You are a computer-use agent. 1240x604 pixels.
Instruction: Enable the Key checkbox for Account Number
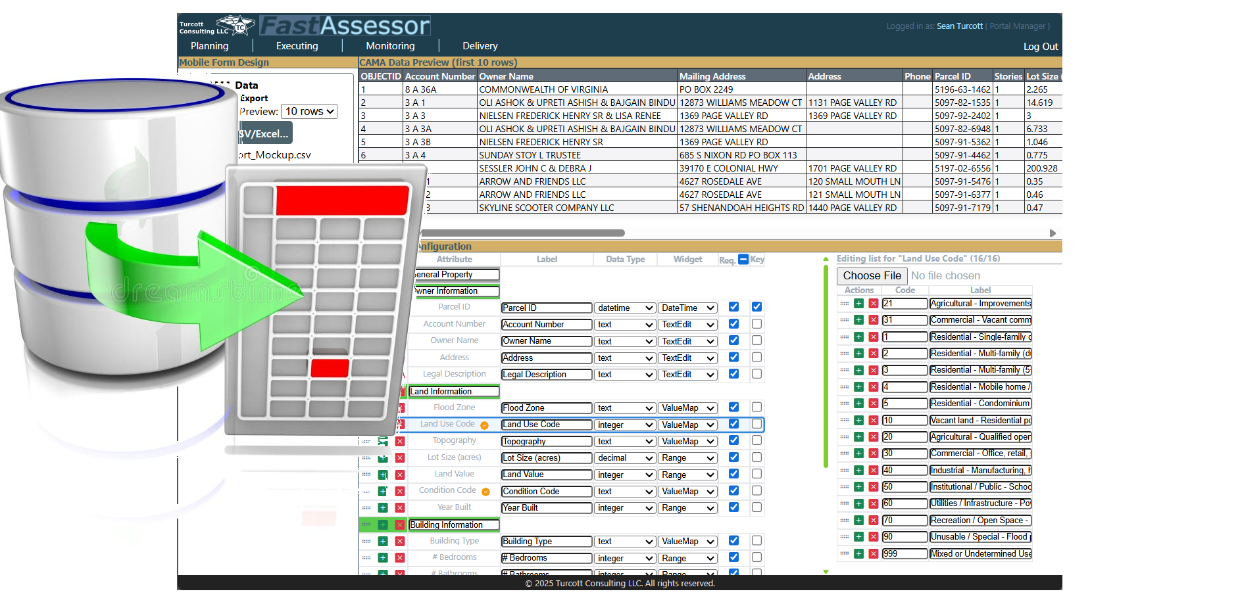756,323
